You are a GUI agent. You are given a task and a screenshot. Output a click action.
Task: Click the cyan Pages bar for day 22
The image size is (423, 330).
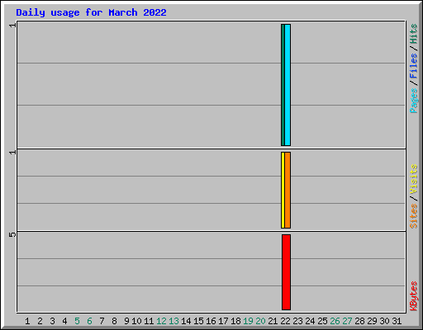288,85
